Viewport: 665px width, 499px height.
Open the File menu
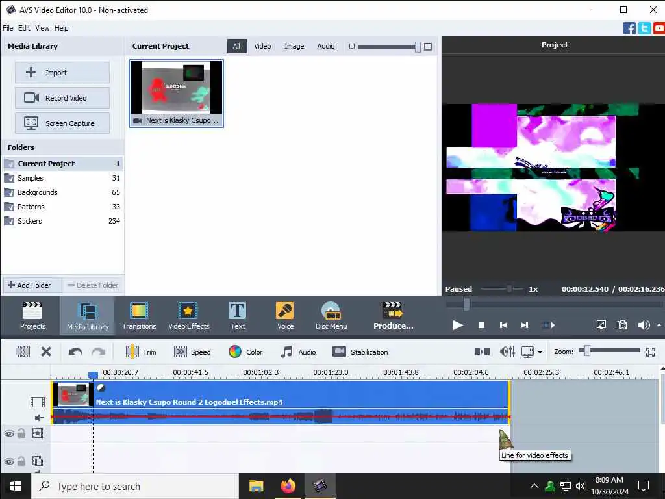pos(8,28)
